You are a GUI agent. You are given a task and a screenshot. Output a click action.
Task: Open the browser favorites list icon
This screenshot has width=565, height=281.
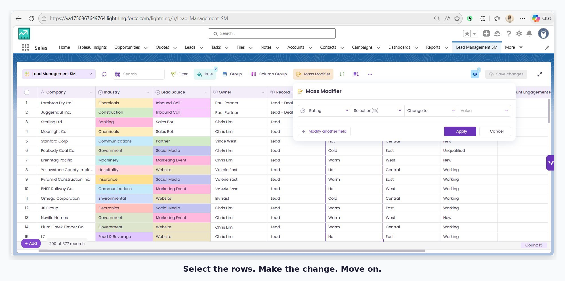497,18
